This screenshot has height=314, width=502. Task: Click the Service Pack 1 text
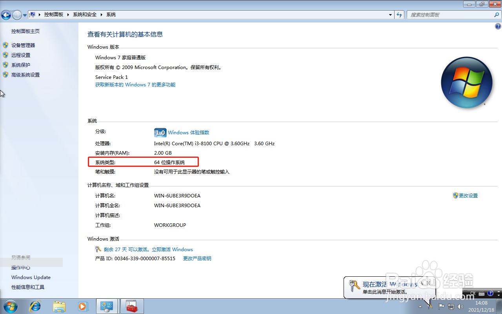tap(111, 77)
